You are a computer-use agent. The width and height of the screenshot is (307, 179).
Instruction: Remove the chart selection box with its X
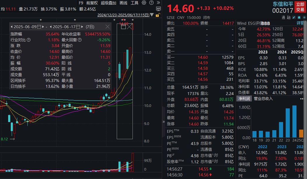[x=129, y=27]
